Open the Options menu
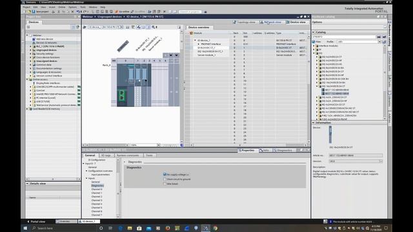The height and width of the screenshot is (232, 413). coord(72,7)
